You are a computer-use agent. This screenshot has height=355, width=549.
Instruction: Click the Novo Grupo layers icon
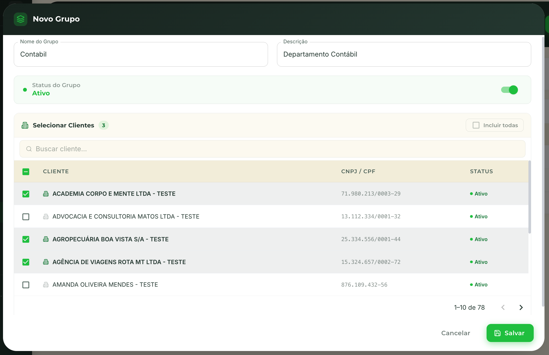click(x=21, y=19)
